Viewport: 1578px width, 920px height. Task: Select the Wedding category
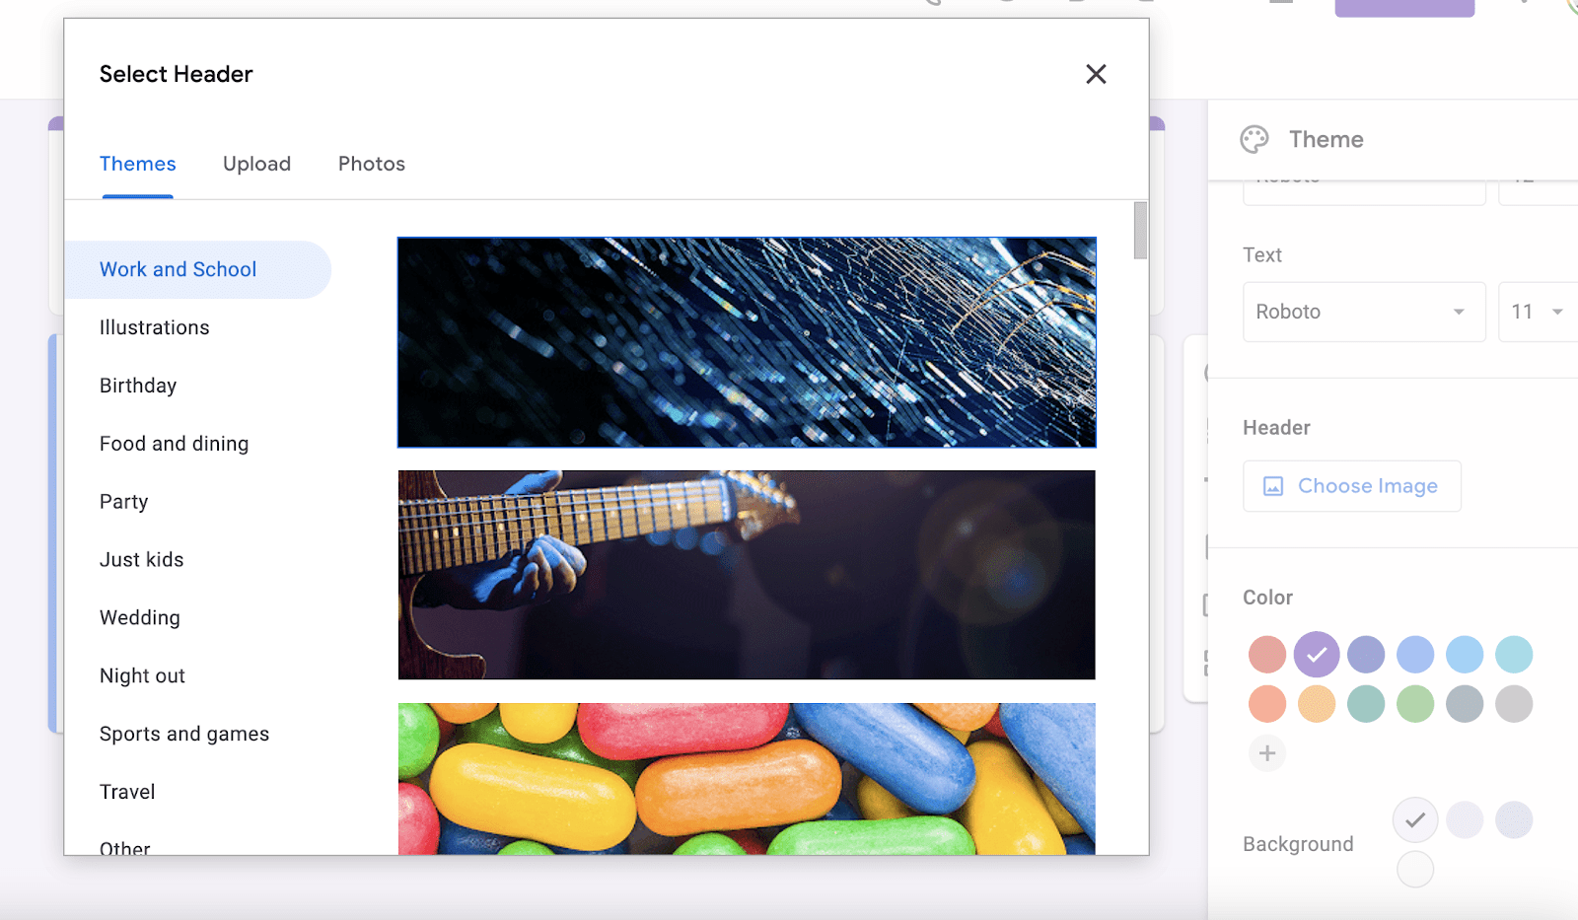(x=139, y=618)
